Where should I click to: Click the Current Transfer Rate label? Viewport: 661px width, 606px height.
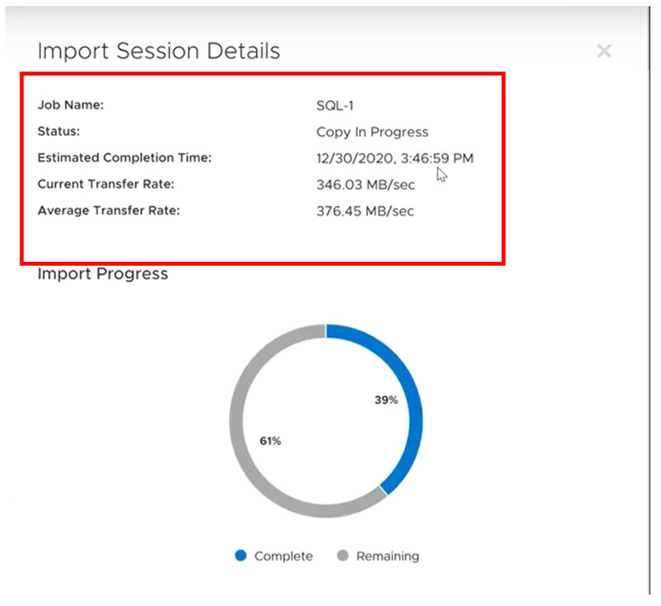106,184
